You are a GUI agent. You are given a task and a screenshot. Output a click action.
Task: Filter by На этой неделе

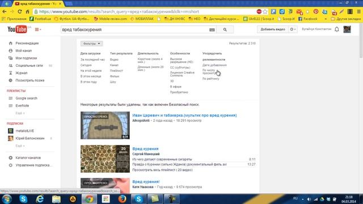[x=91, y=71]
